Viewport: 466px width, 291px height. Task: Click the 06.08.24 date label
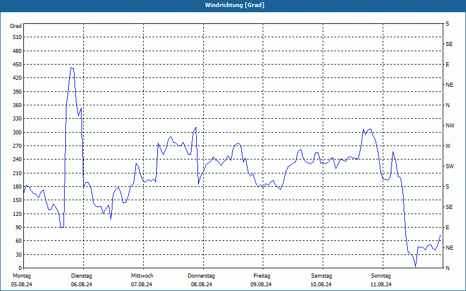pos(82,285)
